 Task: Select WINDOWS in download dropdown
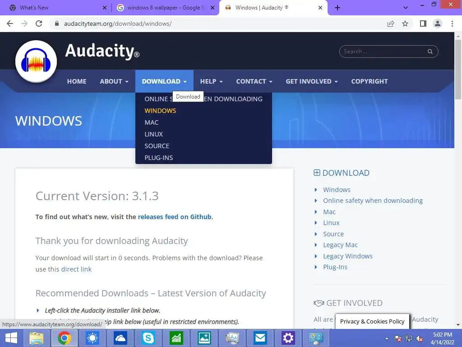tap(160, 111)
